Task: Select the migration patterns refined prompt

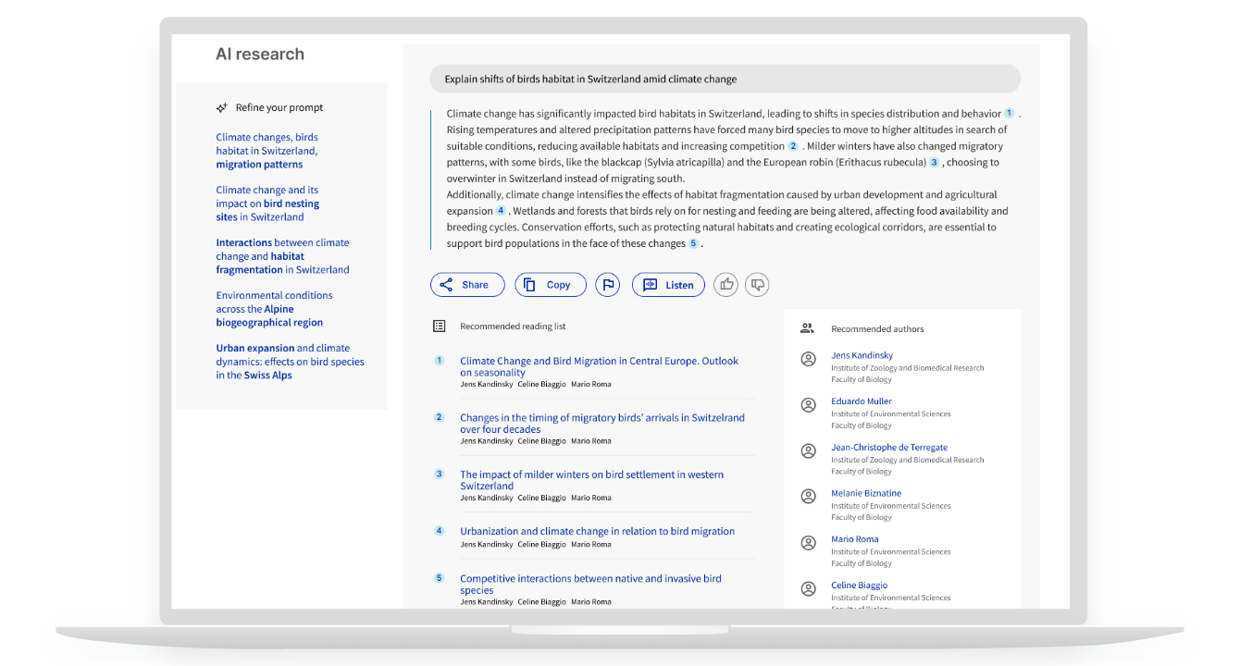Action: point(267,151)
